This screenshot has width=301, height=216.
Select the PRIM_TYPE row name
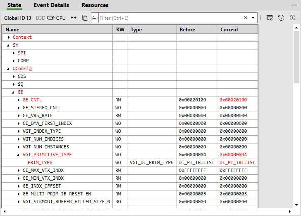pos(40,163)
